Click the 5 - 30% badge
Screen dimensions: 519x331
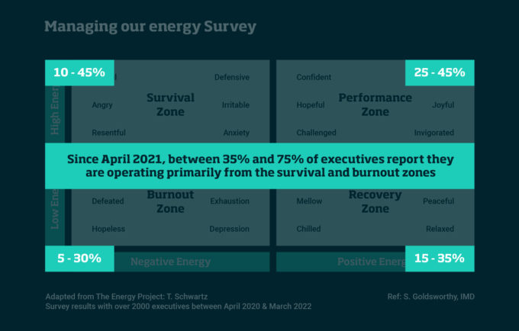point(79,258)
